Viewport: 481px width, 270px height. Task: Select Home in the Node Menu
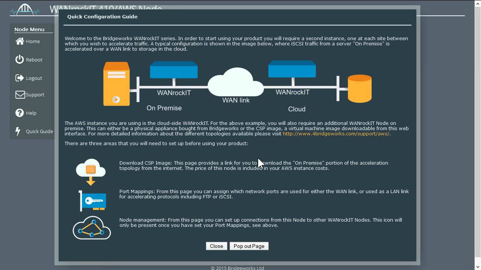(x=33, y=41)
